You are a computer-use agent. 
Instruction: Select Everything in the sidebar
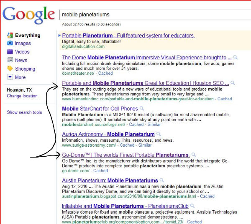[x=28, y=36]
